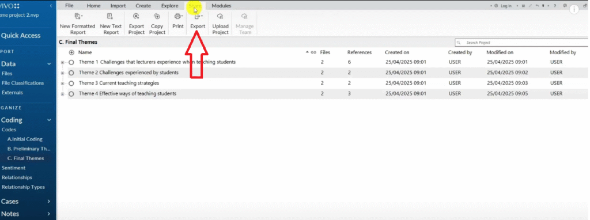Click into the Search Project field
Screen dimensions: 590x220
pyautogui.click(x=522, y=43)
